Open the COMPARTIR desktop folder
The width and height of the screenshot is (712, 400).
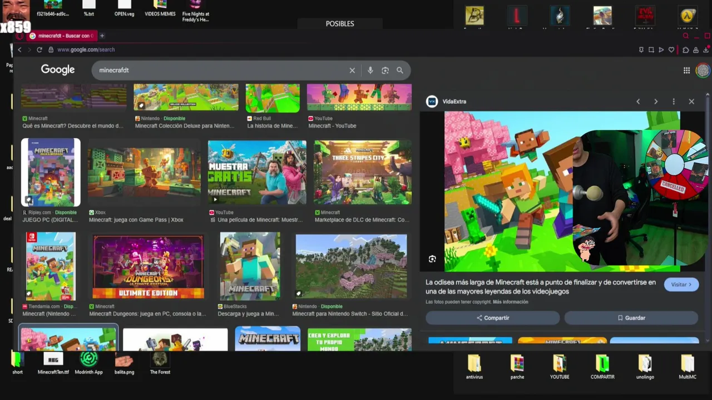pos(602,367)
